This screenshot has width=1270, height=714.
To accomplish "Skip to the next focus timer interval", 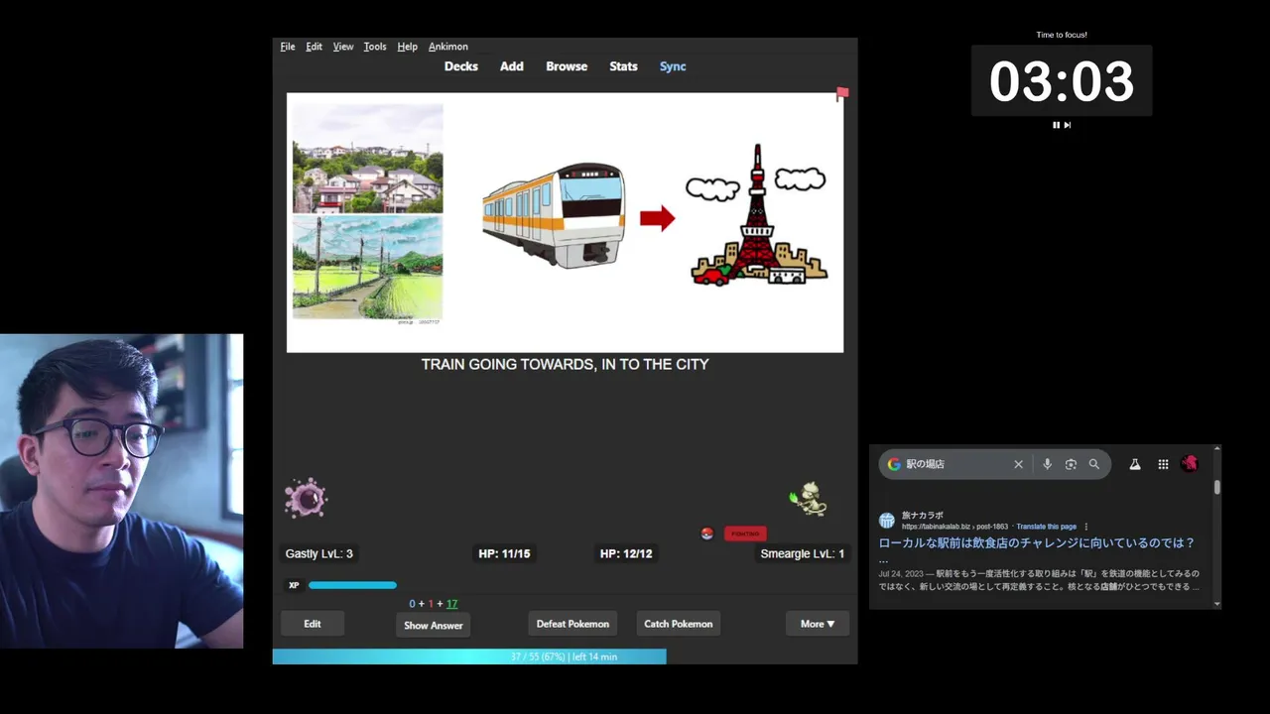I will [1068, 125].
